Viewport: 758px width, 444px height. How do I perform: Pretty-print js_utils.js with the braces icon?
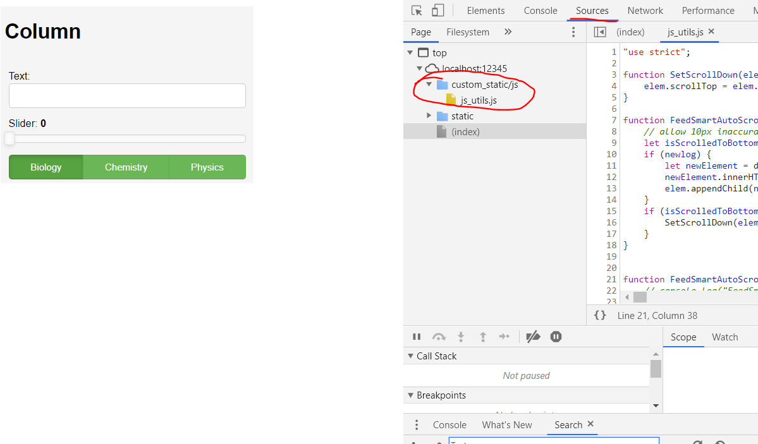(x=599, y=315)
